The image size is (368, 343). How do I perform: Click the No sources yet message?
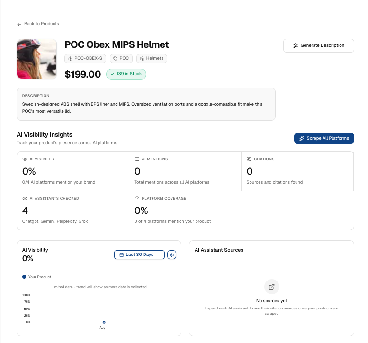tap(271, 301)
